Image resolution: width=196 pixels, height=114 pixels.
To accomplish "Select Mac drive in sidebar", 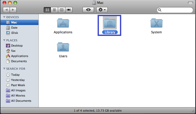I will coord(19,22).
